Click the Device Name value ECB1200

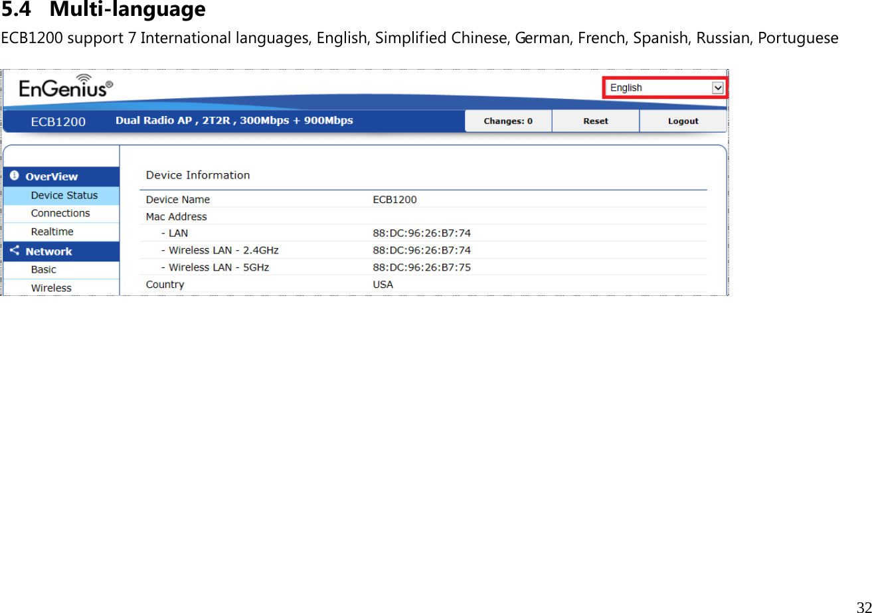[x=395, y=200]
